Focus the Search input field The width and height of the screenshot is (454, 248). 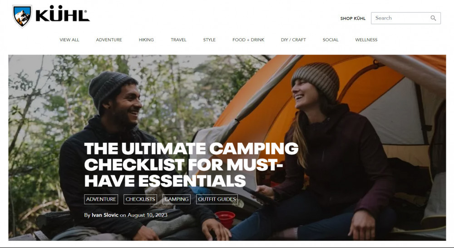pos(405,18)
